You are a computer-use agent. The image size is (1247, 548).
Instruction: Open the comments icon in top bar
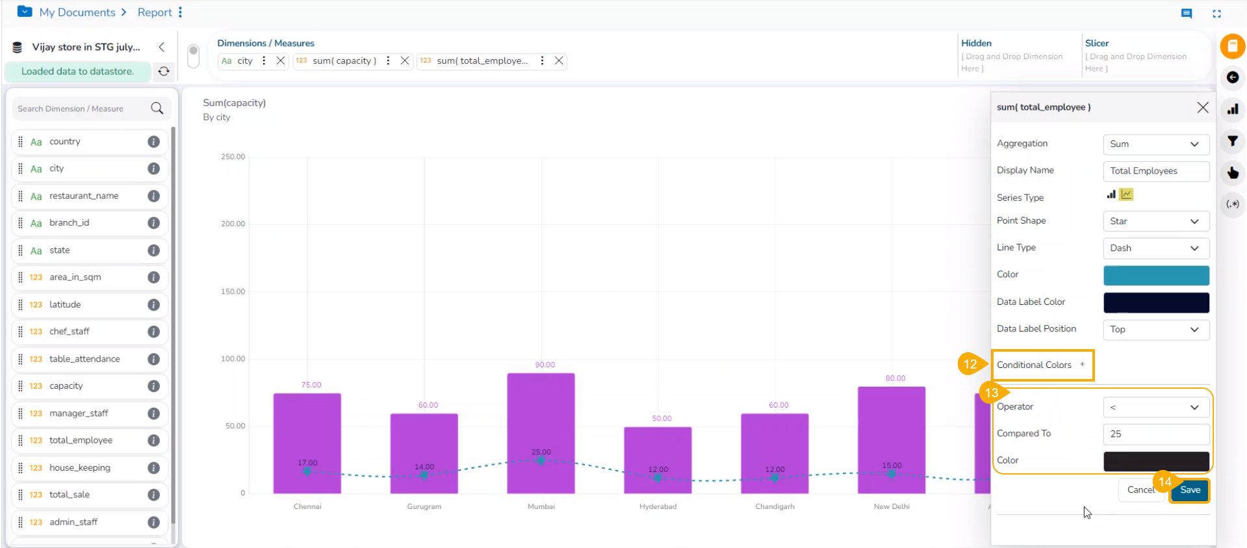[1187, 13]
